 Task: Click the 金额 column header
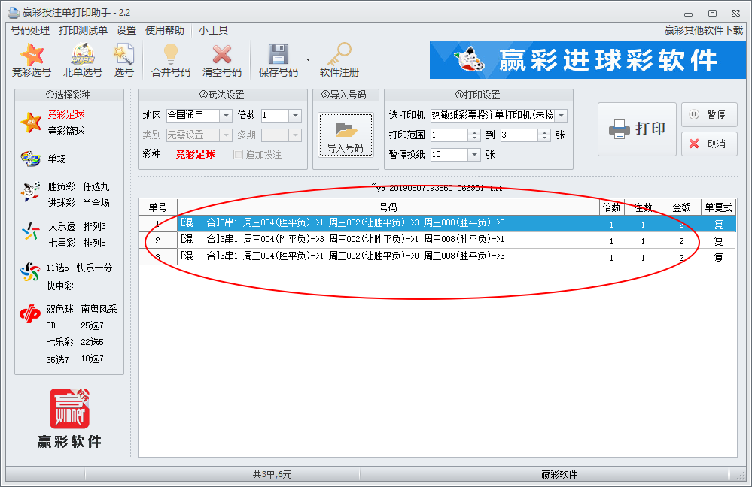tap(681, 207)
